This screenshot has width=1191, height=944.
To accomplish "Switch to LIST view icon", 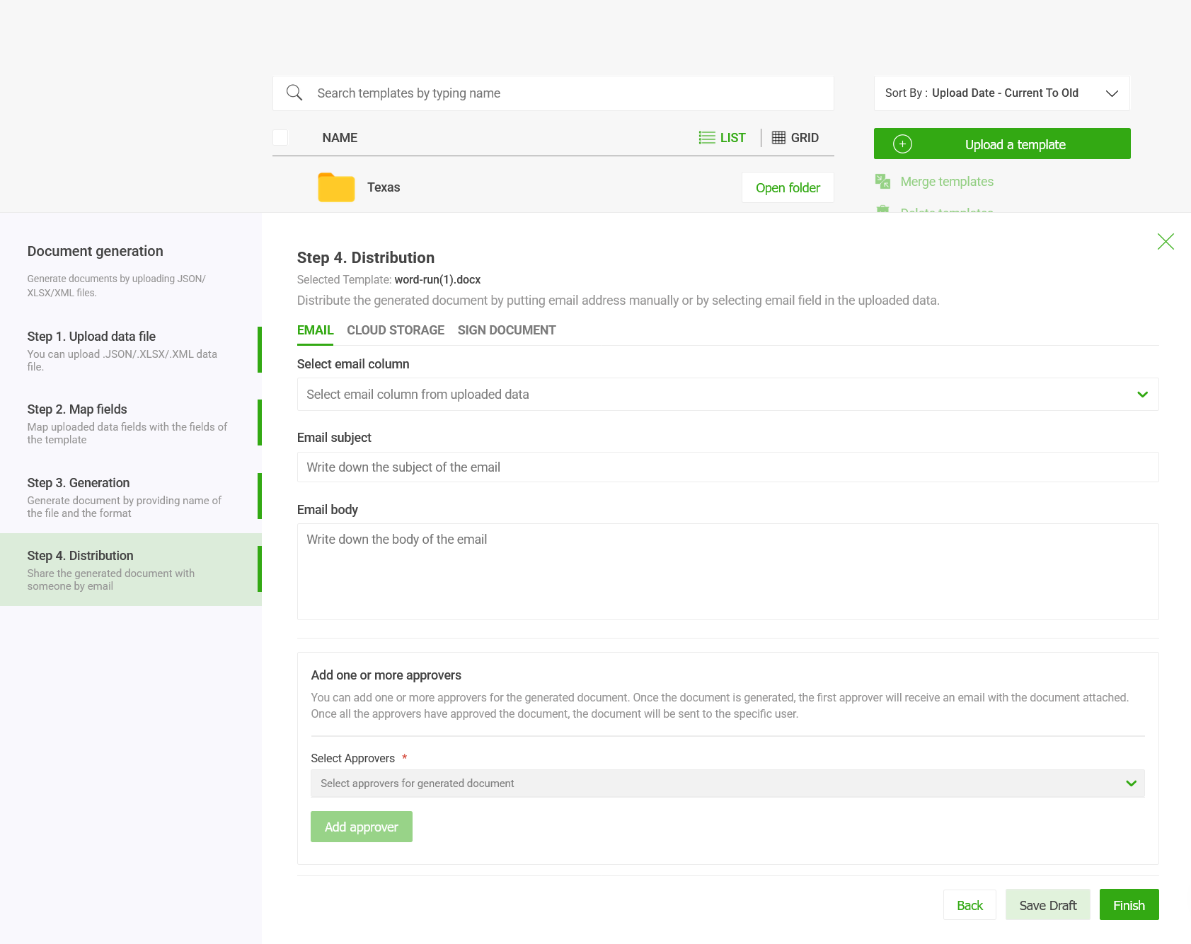I will click(706, 138).
